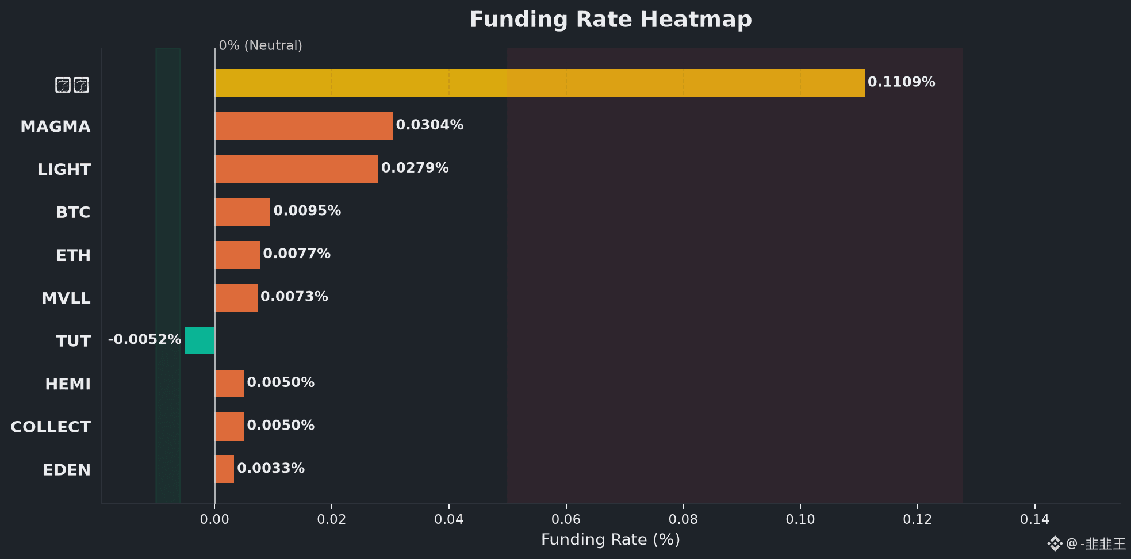Click HEMI's 0.0050% value label
The height and width of the screenshot is (559, 1131).
pos(281,382)
